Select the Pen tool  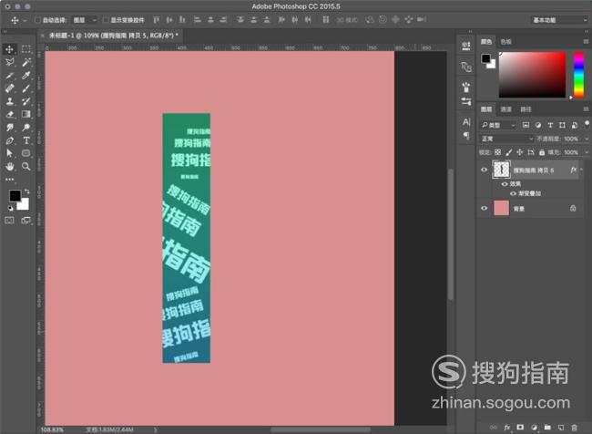[9, 140]
